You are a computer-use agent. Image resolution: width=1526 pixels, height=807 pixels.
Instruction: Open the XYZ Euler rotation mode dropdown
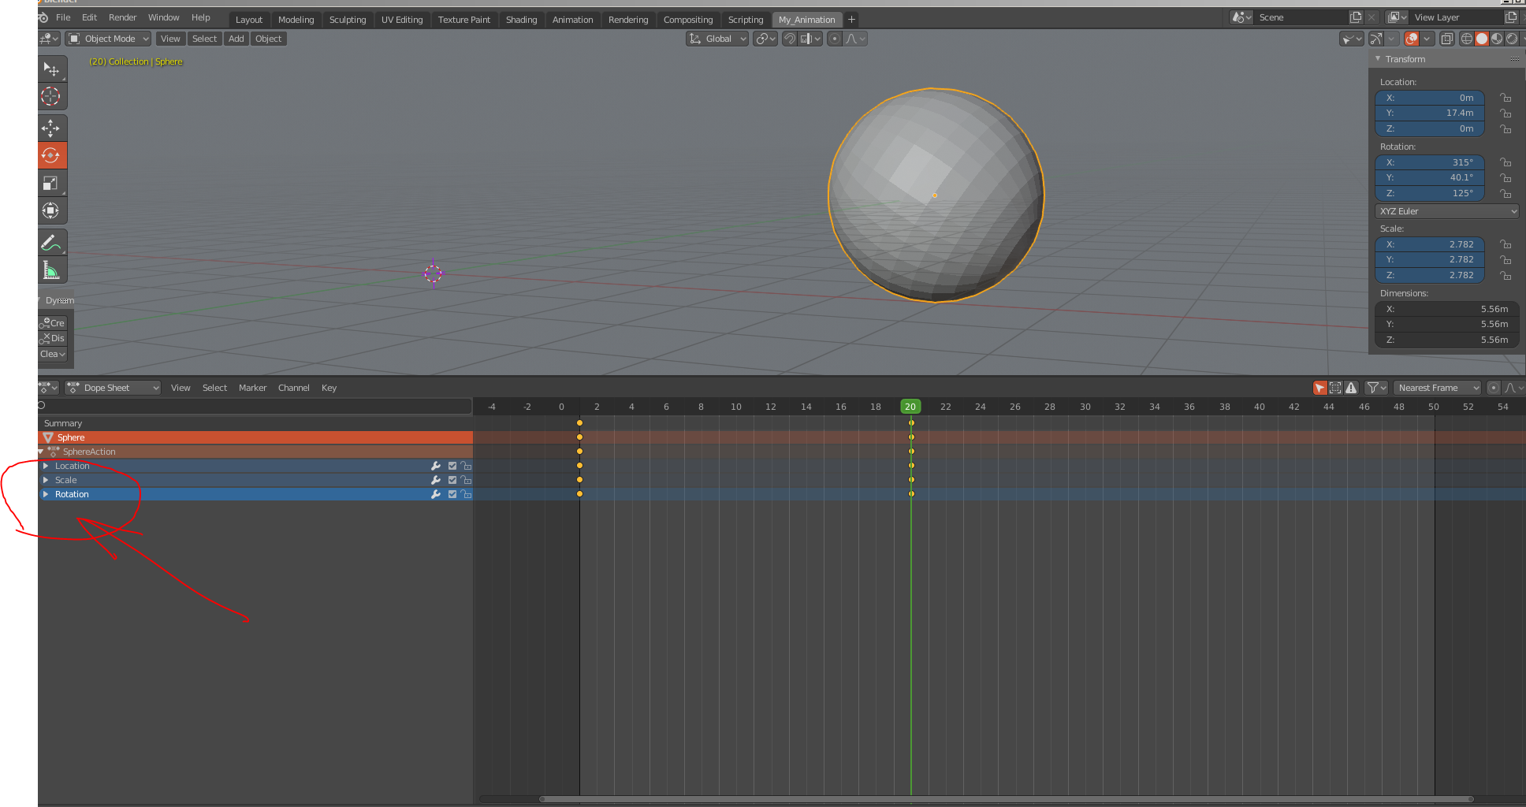click(1446, 211)
